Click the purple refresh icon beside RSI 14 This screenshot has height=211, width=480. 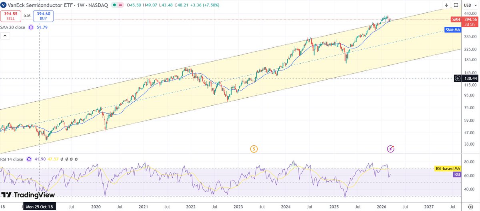tap(29, 159)
